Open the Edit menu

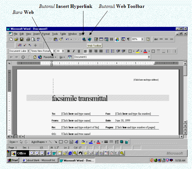pos(22,34)
